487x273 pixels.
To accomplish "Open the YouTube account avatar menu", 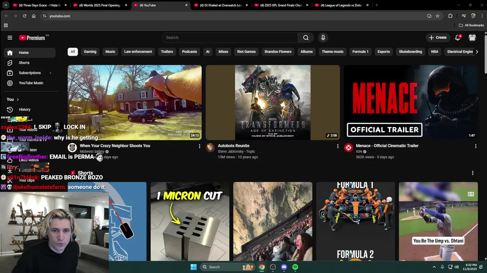I will point(472,38).
